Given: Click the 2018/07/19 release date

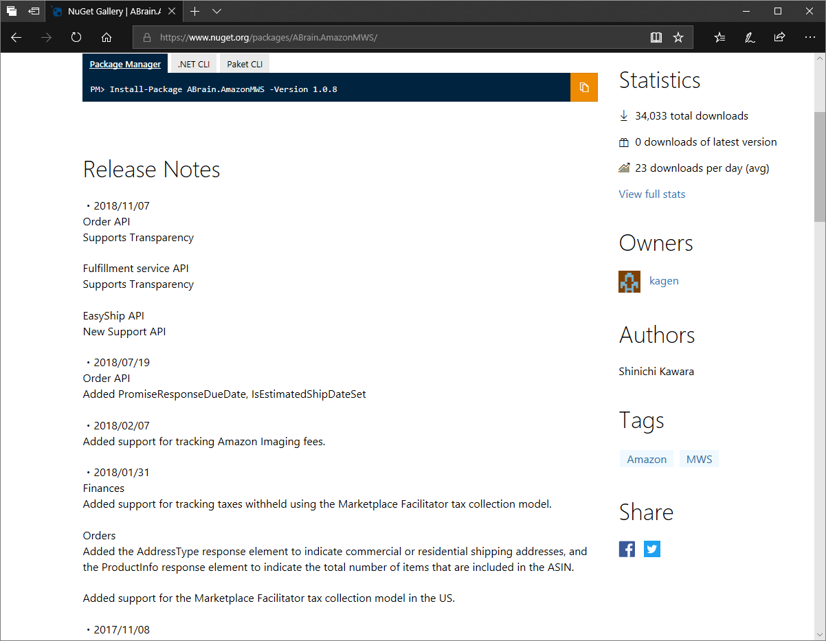Looking at the screenshot, I should (x=122, y=363).
